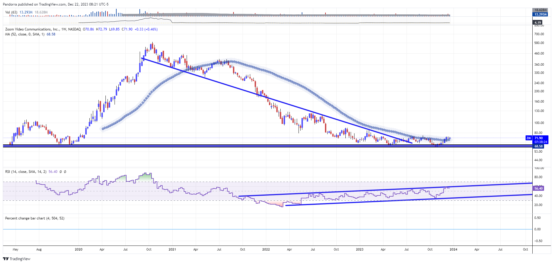Click the 53.00 price axis label
The height and width of the screenshot is (264, 554).
(x=538, y=152)
